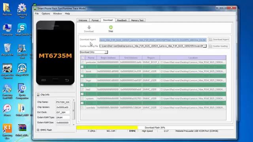Select the Smart Switch desktop shortcut
Screen dimensions: 253x142
tap(22, 30)
